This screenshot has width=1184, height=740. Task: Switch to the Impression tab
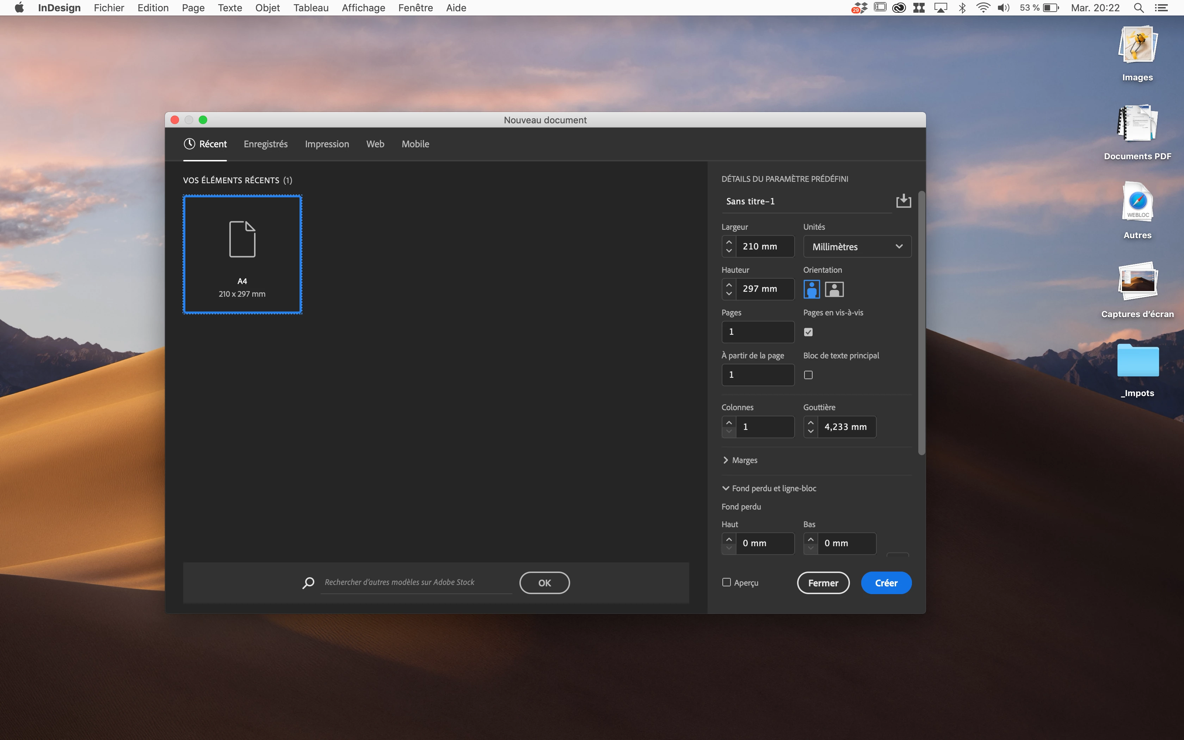coord(327,144)
